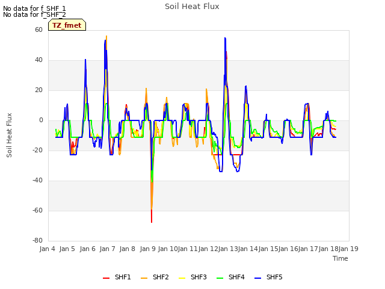Click the Jan 5 x-axis label
385x289 pixels.
tap(67, 249)
